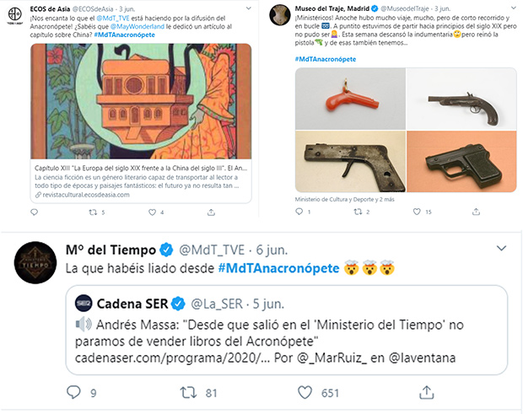
Task: Like the Mº del Tiempo tweet
Action: click(x=305, y=392)
